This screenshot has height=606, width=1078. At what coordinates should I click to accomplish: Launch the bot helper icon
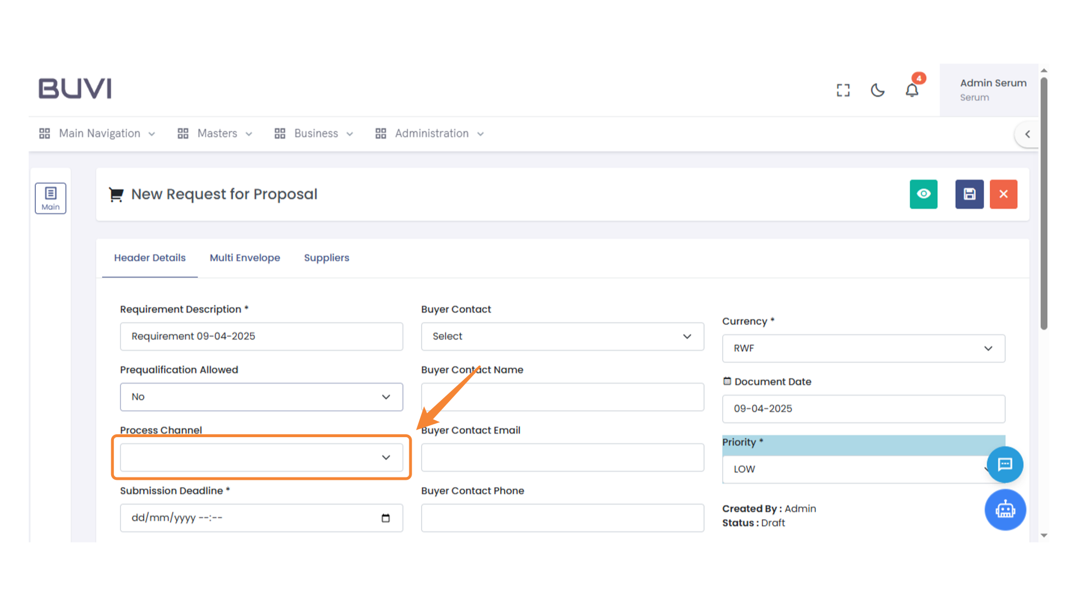coord(1005,509)
